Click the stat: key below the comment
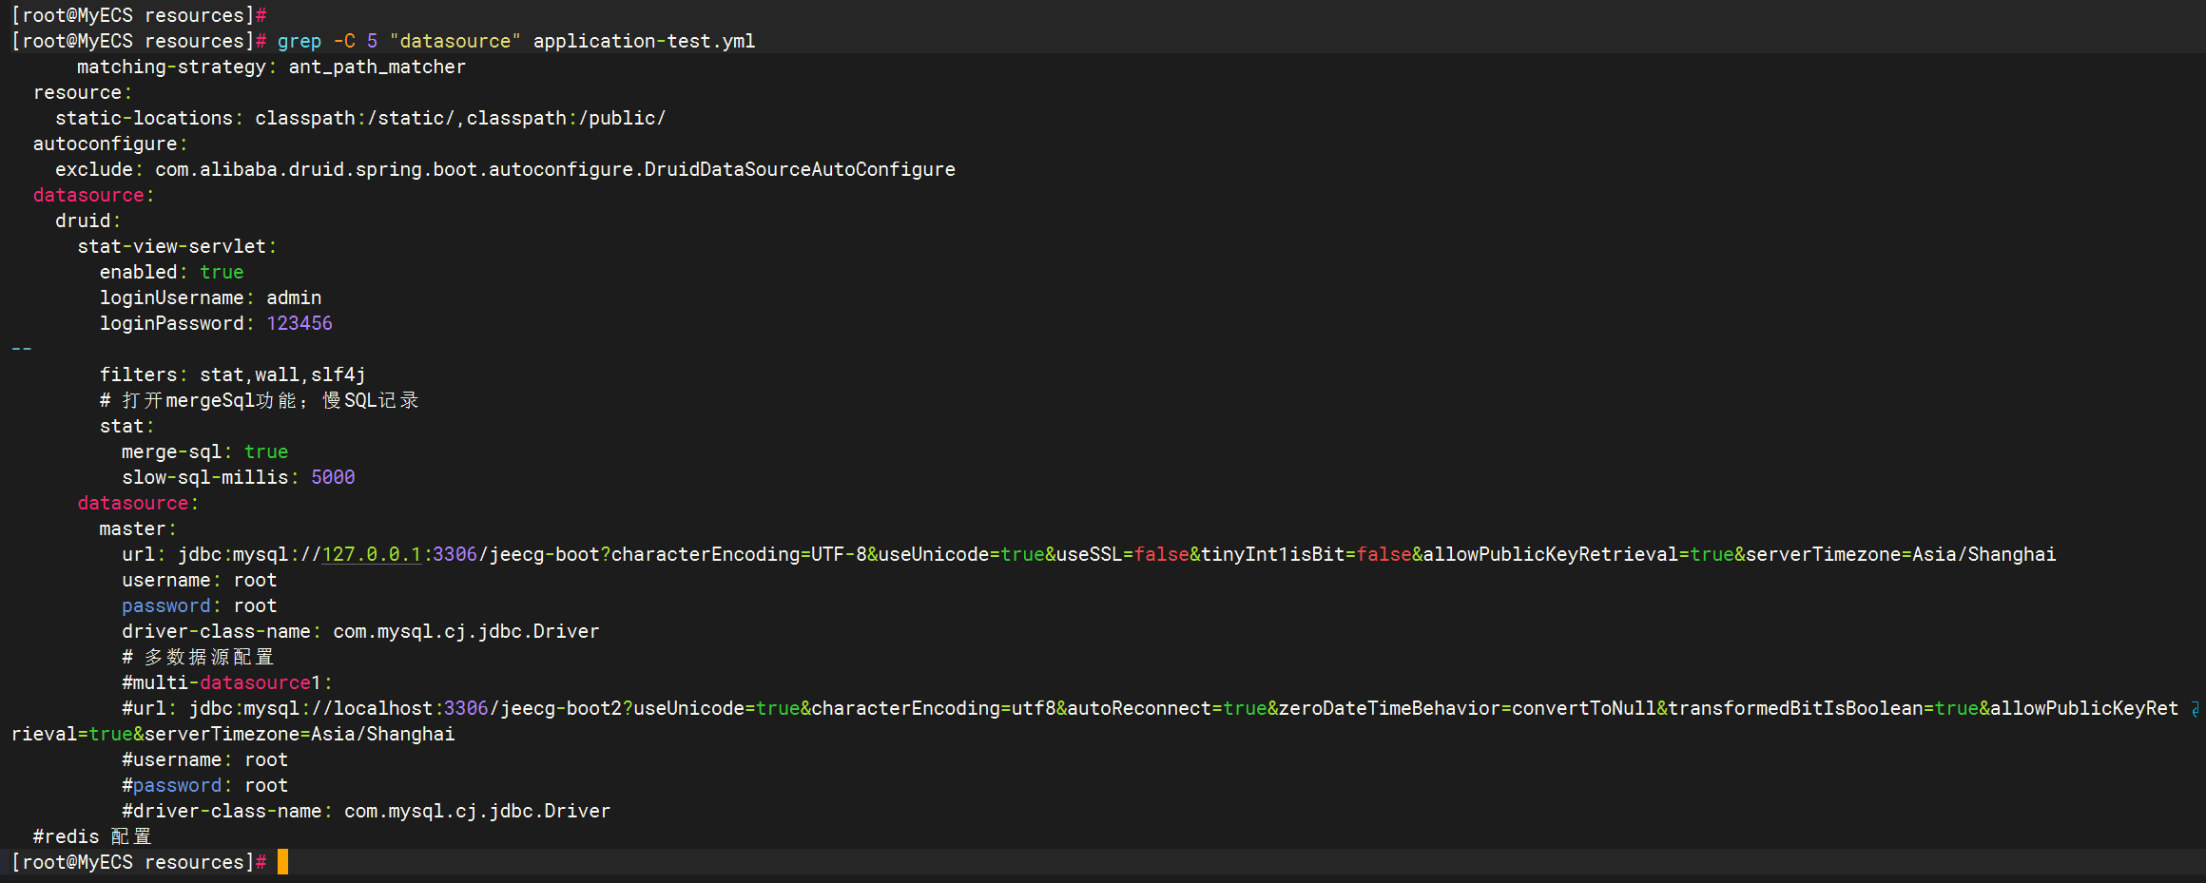2206x883 pixels. (126, 426)
